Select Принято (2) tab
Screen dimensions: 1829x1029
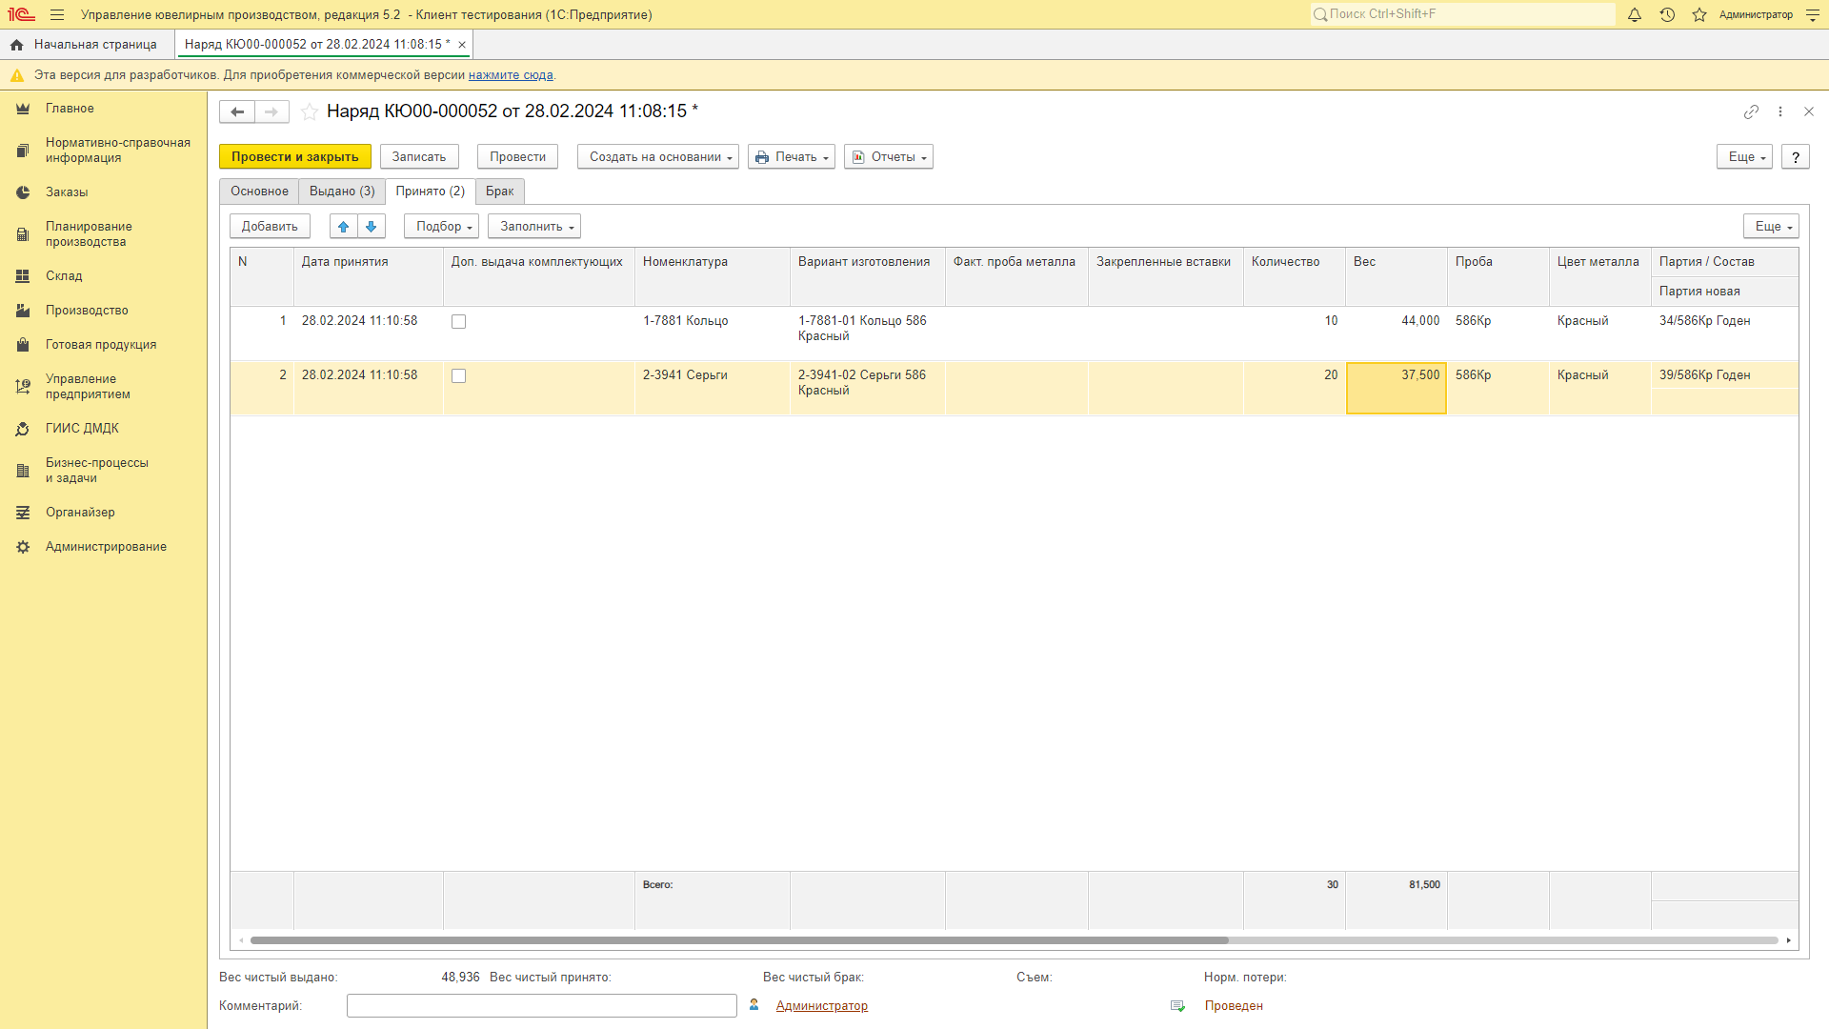pos(431,192)
